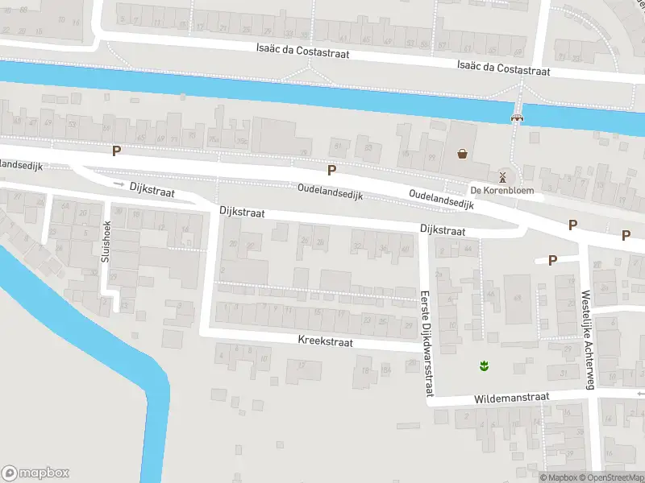Click the shopping basket shop icon
Image resolution: width=645 pixels, height=483 pixels.
(462, 154)
